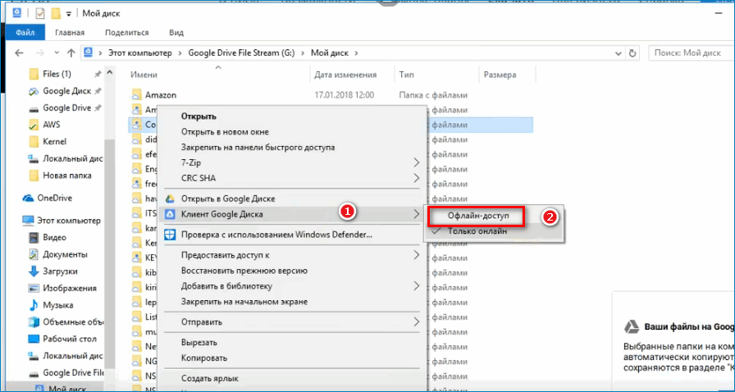Image resolution: width=735 pixels, height=392 pixels.
Task: Switch to the 'Вид' ribbon tab
Action: click(176, 33)
